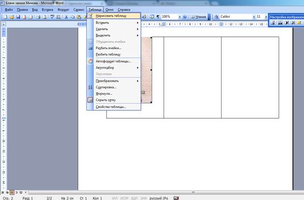Click Calibri font name field
Screen dimensions: 304x200
click(x=236, y=17)
